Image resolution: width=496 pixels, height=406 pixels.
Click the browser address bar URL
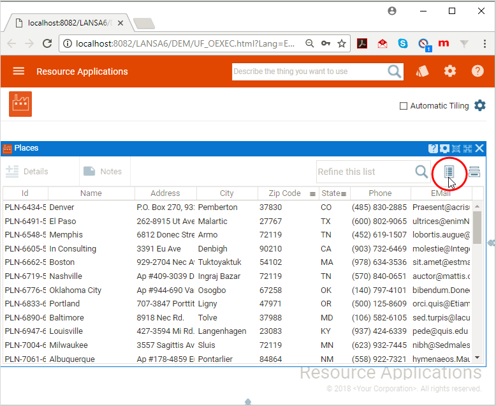[x=186, y=43]
